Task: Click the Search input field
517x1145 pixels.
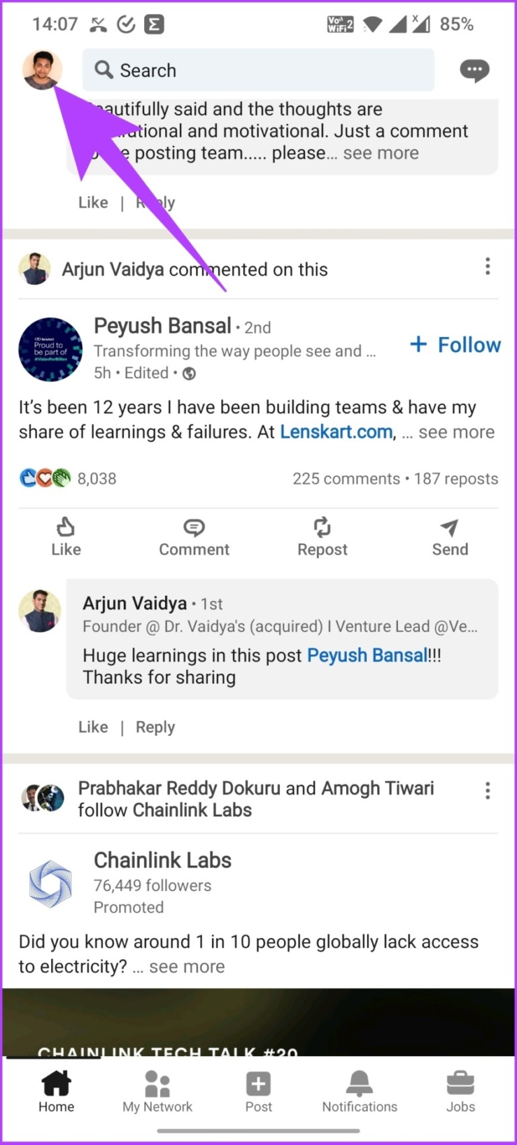Action: coord(258,70)
